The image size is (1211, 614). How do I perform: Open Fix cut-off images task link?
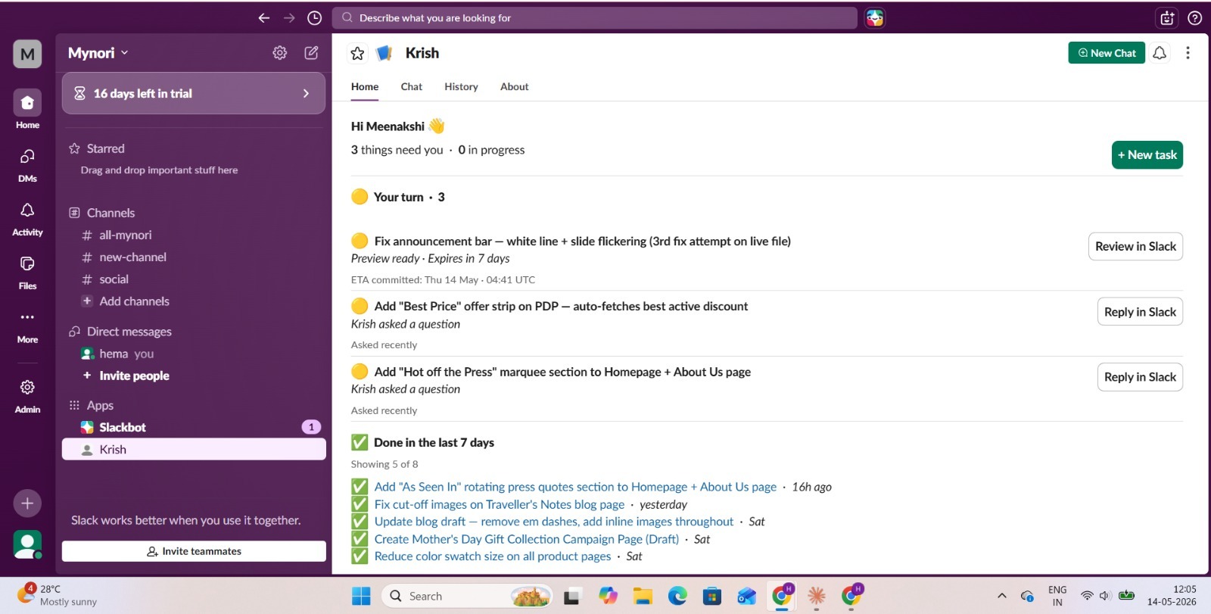pos(500,504)
